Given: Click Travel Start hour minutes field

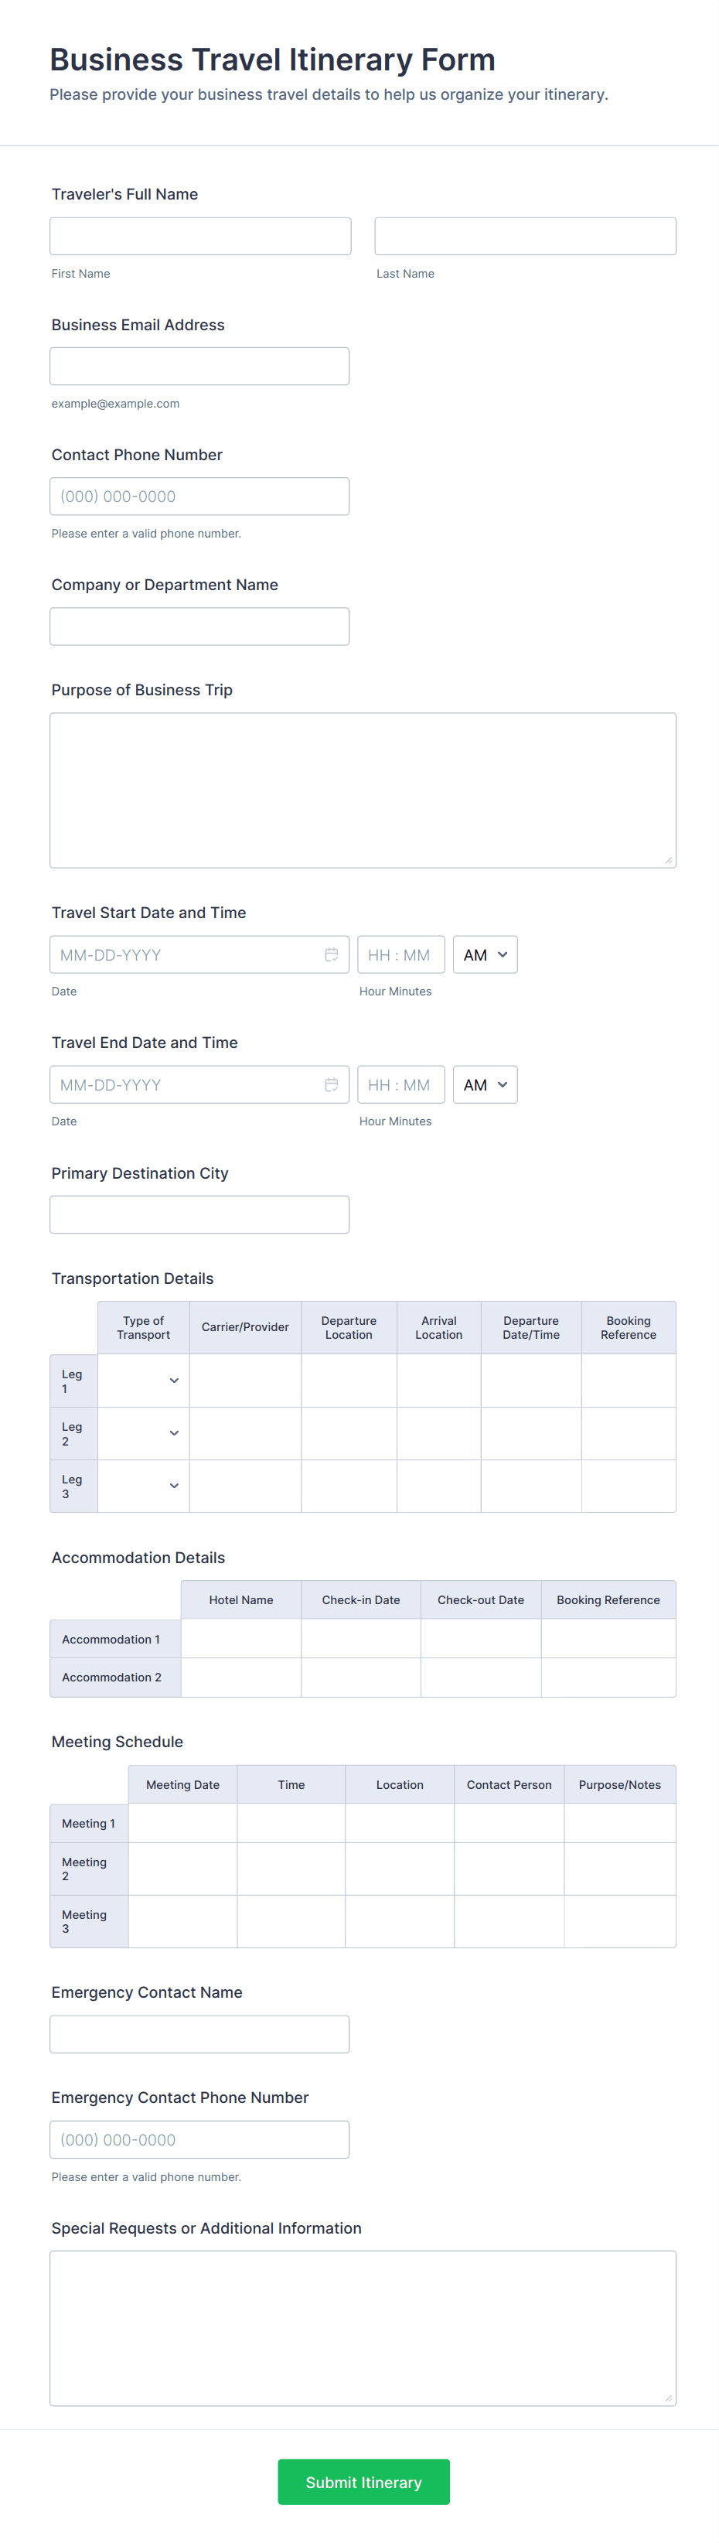Looking at the screenshot, I should click(400, 954).
